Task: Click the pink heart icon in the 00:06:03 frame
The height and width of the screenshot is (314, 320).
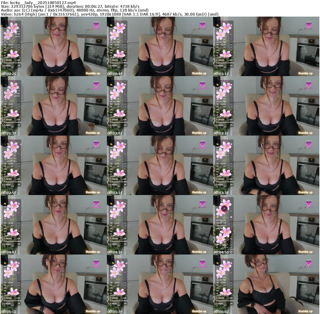Action: pyautogui.click(x=309, y=263)
